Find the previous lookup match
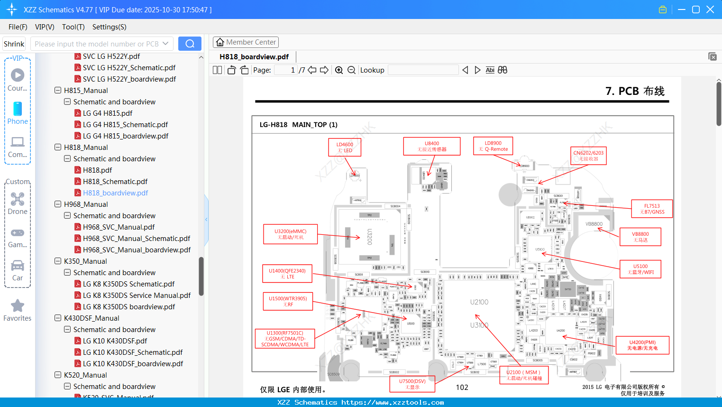Screen dimensions: 722x407 [465, 70]
